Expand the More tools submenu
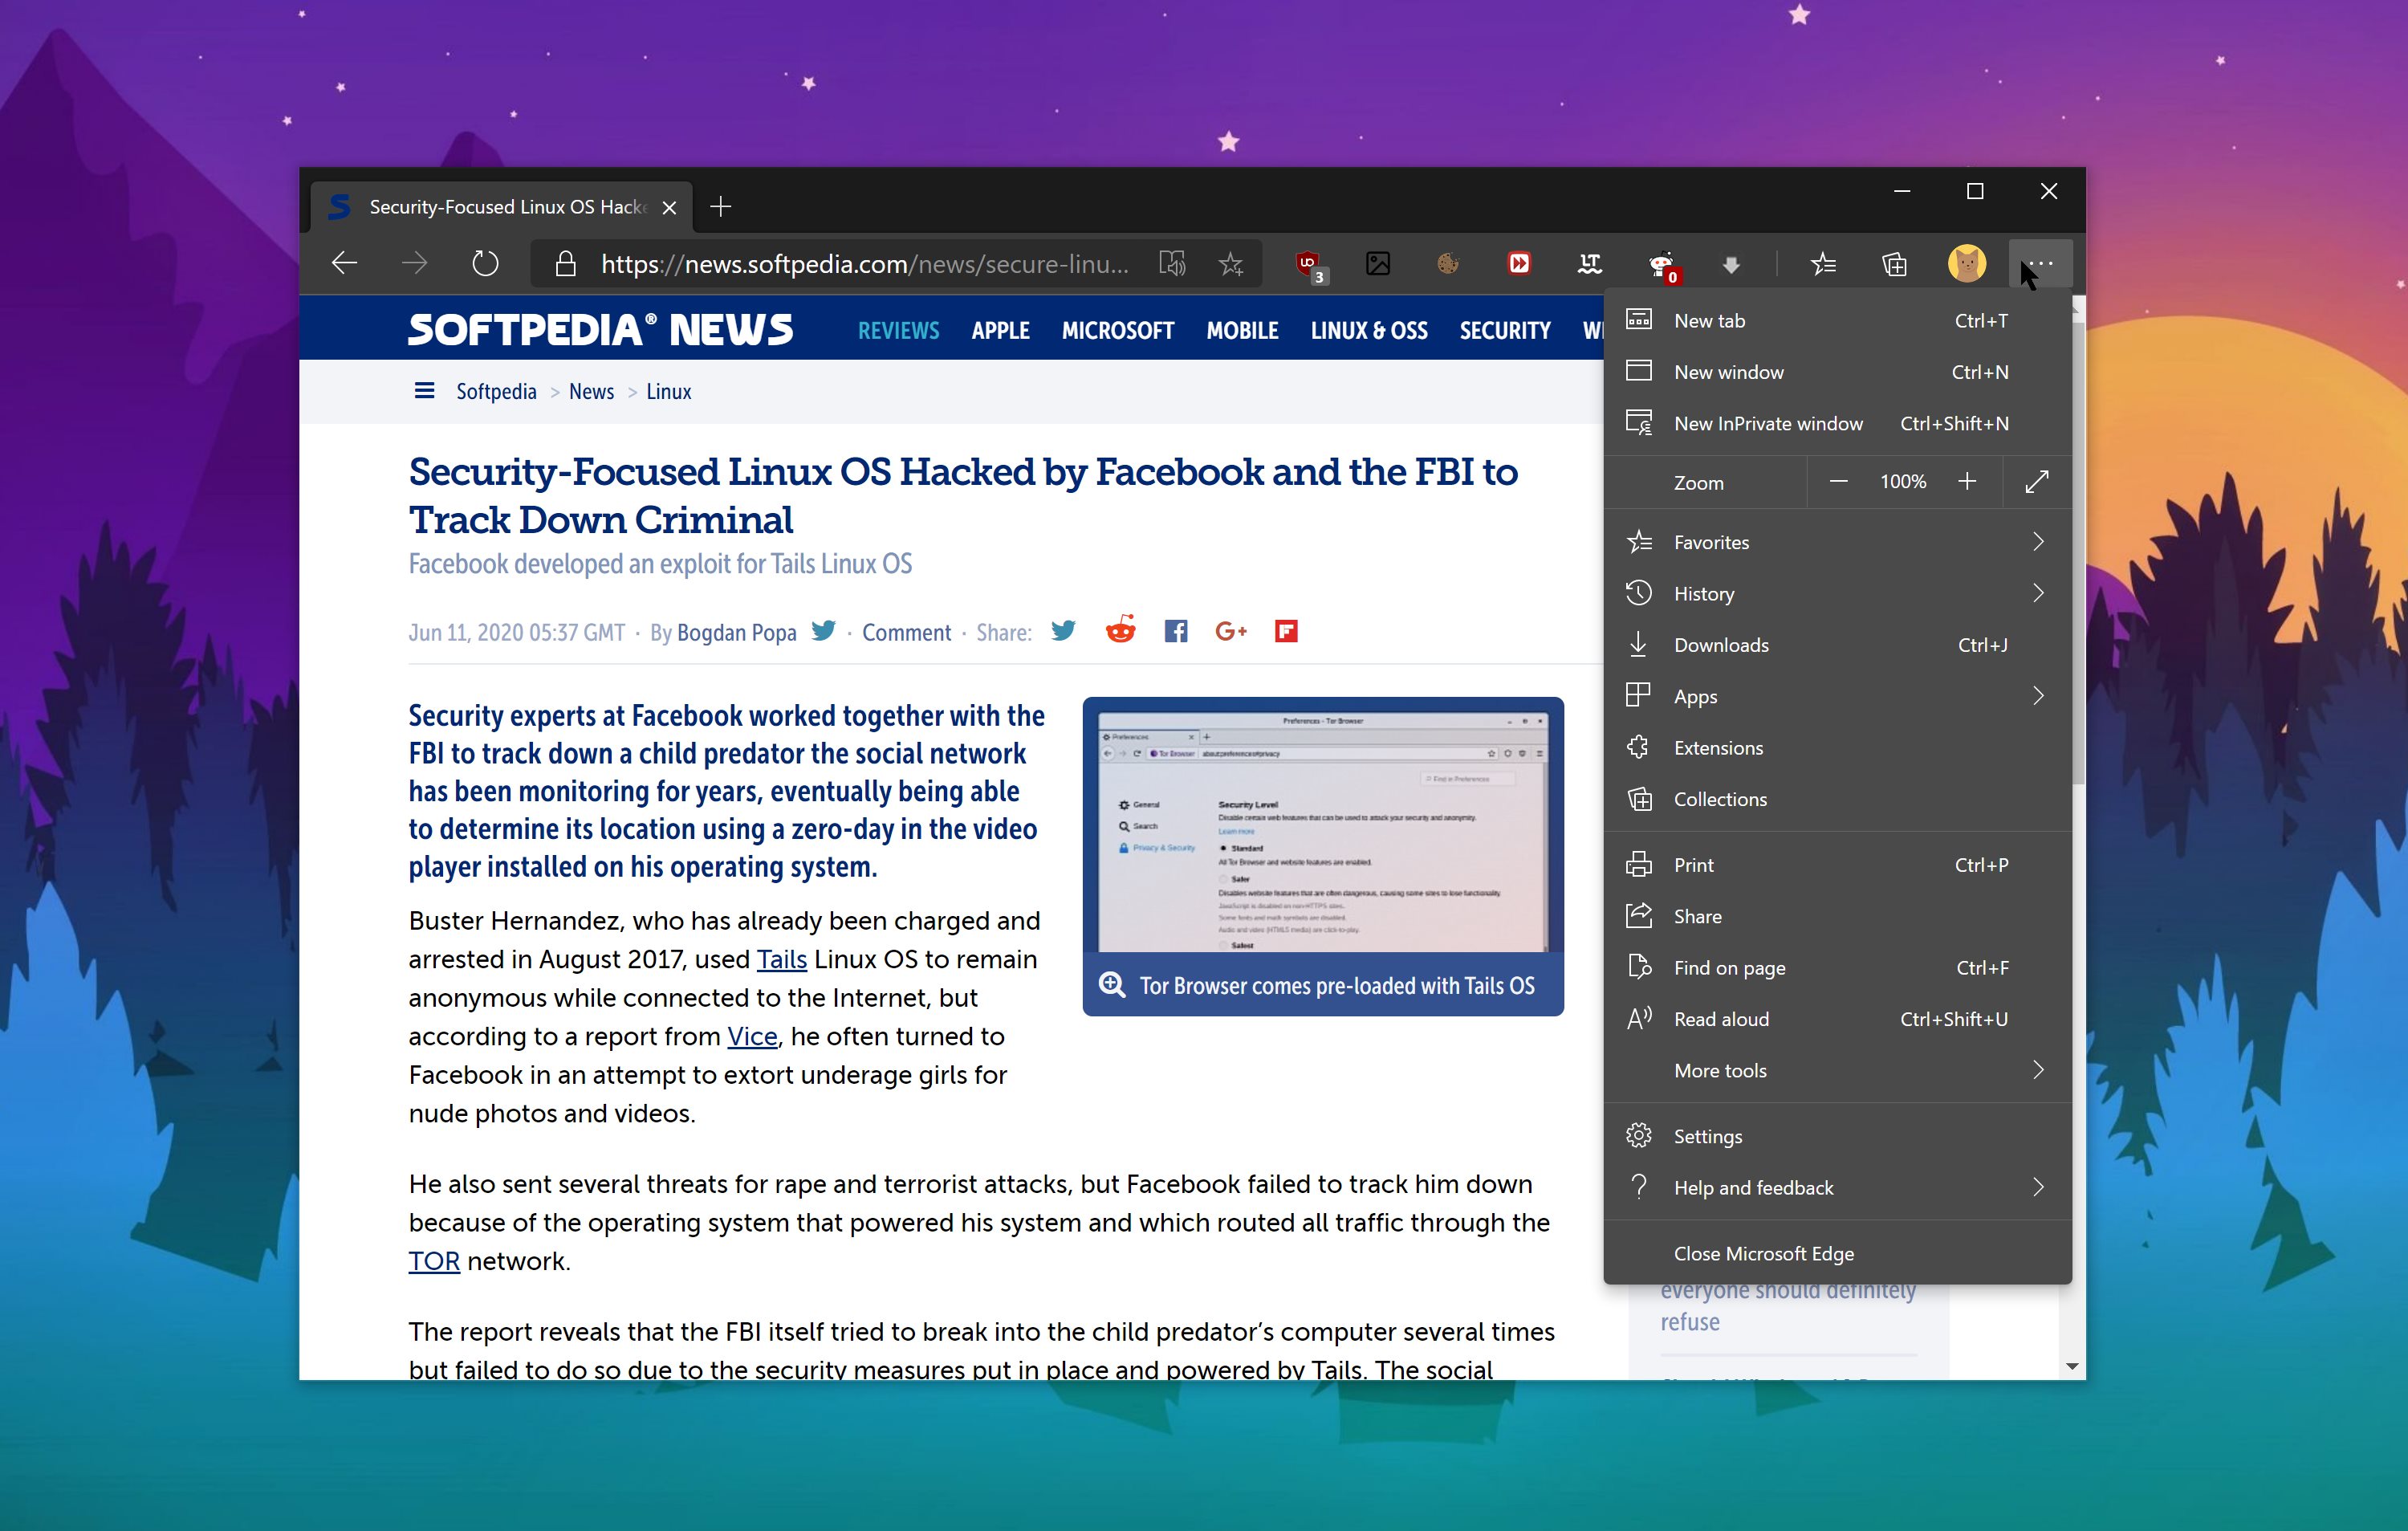The height and width of the screenshot is (1531, 2408). point(1831,1071)
